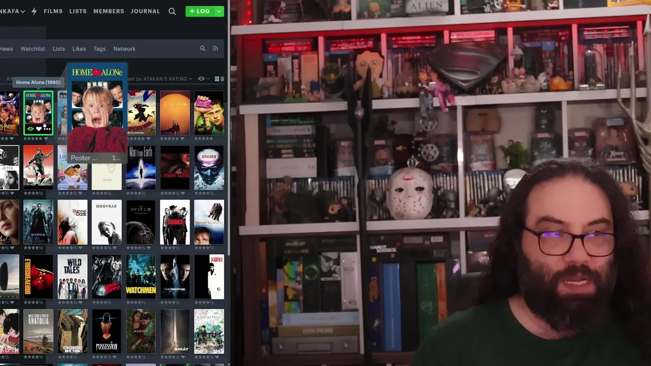651x366 pixels.
Task: Open the RSS feed icon
Action: click(x=215, y=48)
